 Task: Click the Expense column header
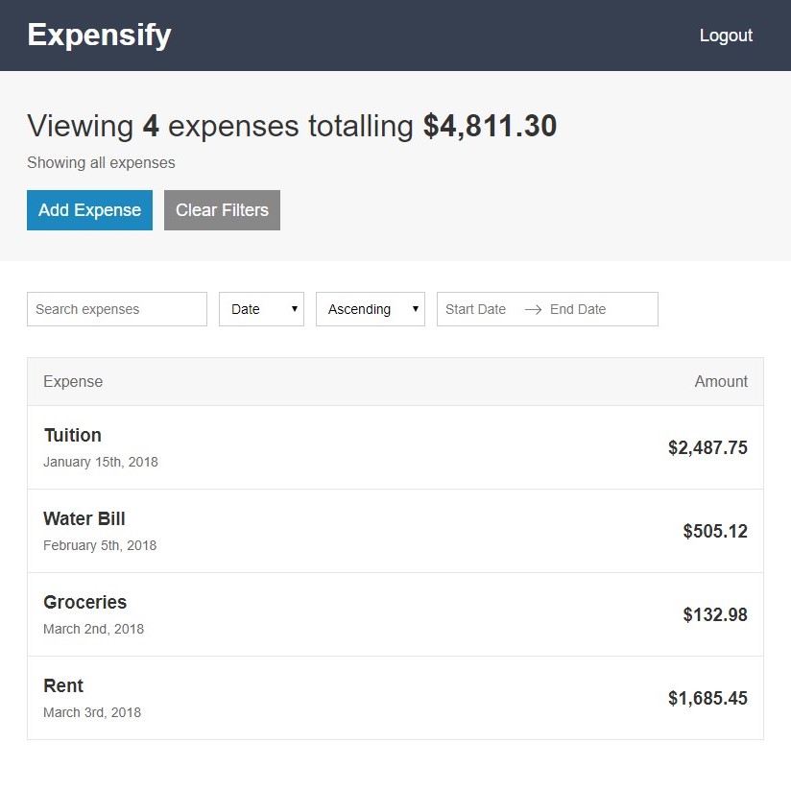click(73, 381)
